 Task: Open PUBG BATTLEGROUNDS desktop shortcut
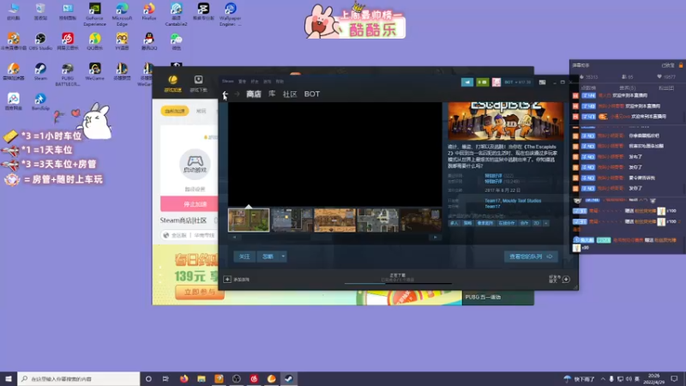[68, 75]
